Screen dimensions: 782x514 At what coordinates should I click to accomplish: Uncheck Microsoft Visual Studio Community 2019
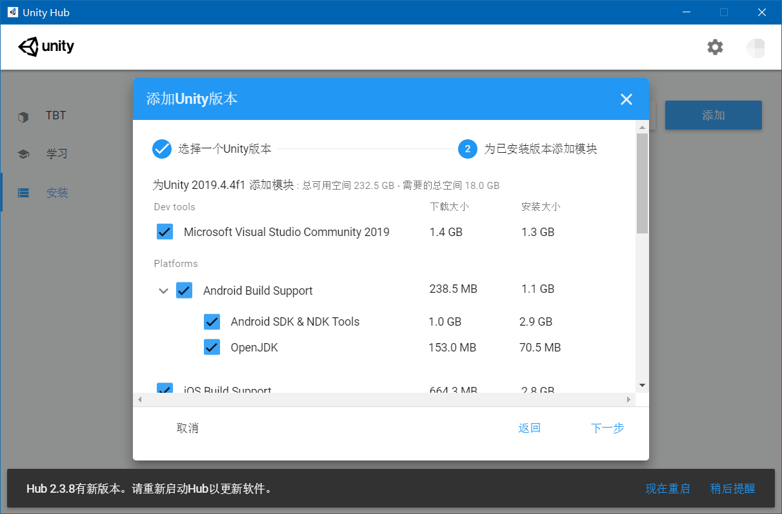165,232
